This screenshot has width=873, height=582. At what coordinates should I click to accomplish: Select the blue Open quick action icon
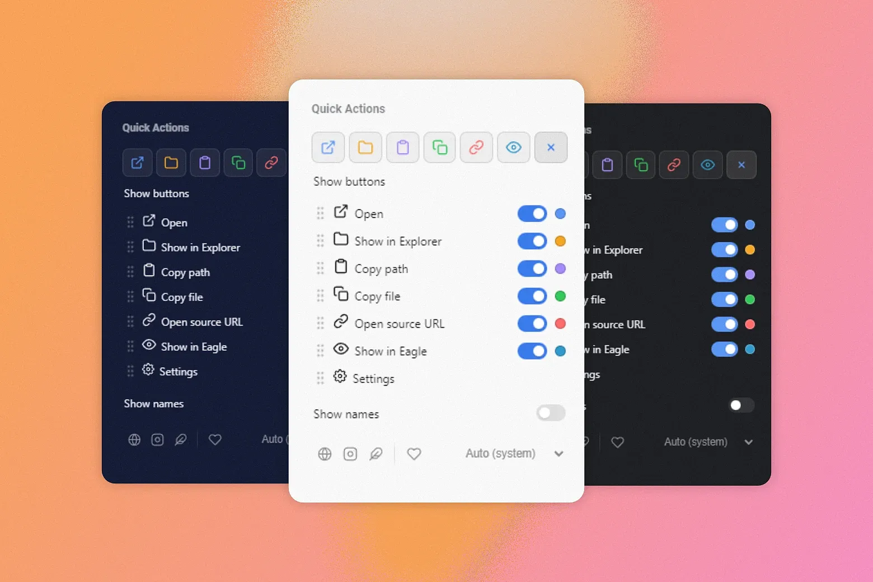328,147
